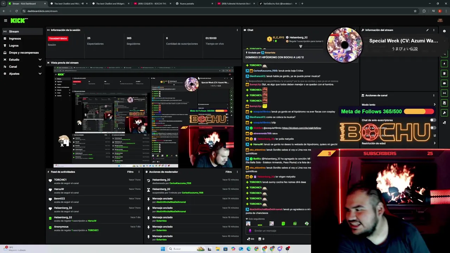Click Benn022 follow entry in feed
Screen dimensions: 450x253
click(95, 200)
